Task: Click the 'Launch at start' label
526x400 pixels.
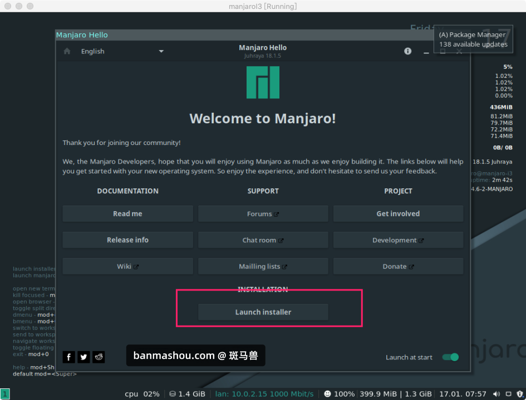Action: (409, 357)
